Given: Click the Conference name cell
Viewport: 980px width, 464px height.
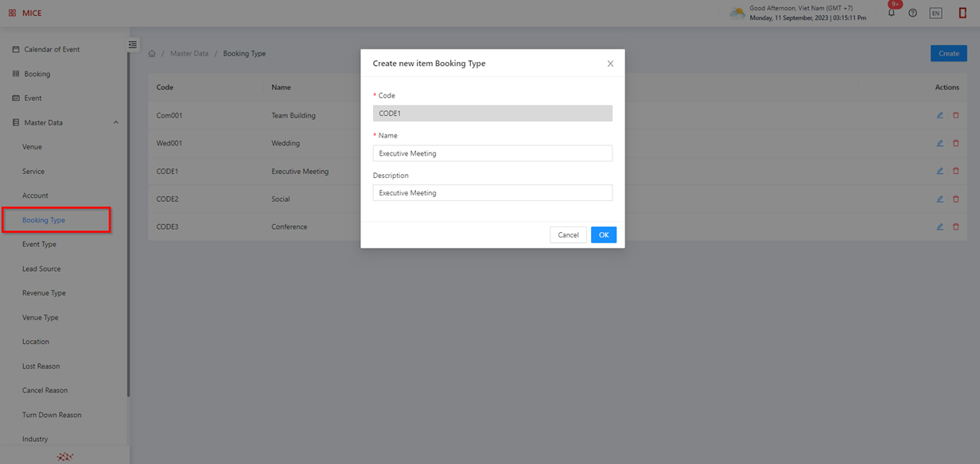Looking at the screenshot, I should [x=290, y=226].
